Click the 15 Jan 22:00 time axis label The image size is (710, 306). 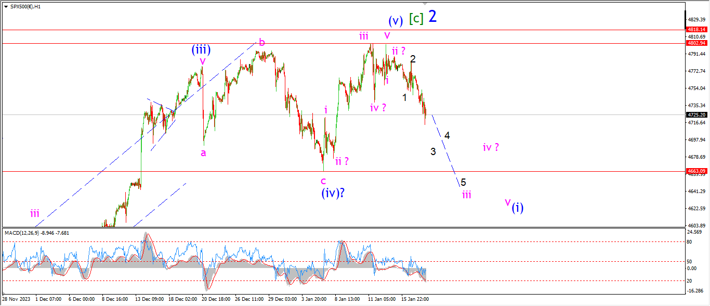414,299
